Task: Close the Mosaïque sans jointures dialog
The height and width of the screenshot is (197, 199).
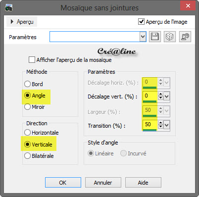Action: coord(188,6)
